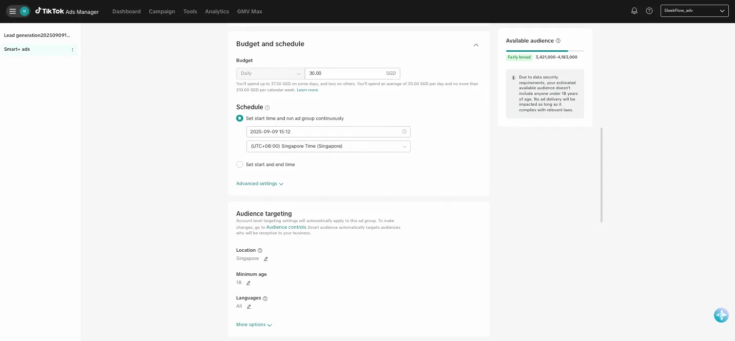Open the help question mark icon
This screenshot has width=735, height=341.
(x=649, y=11)
